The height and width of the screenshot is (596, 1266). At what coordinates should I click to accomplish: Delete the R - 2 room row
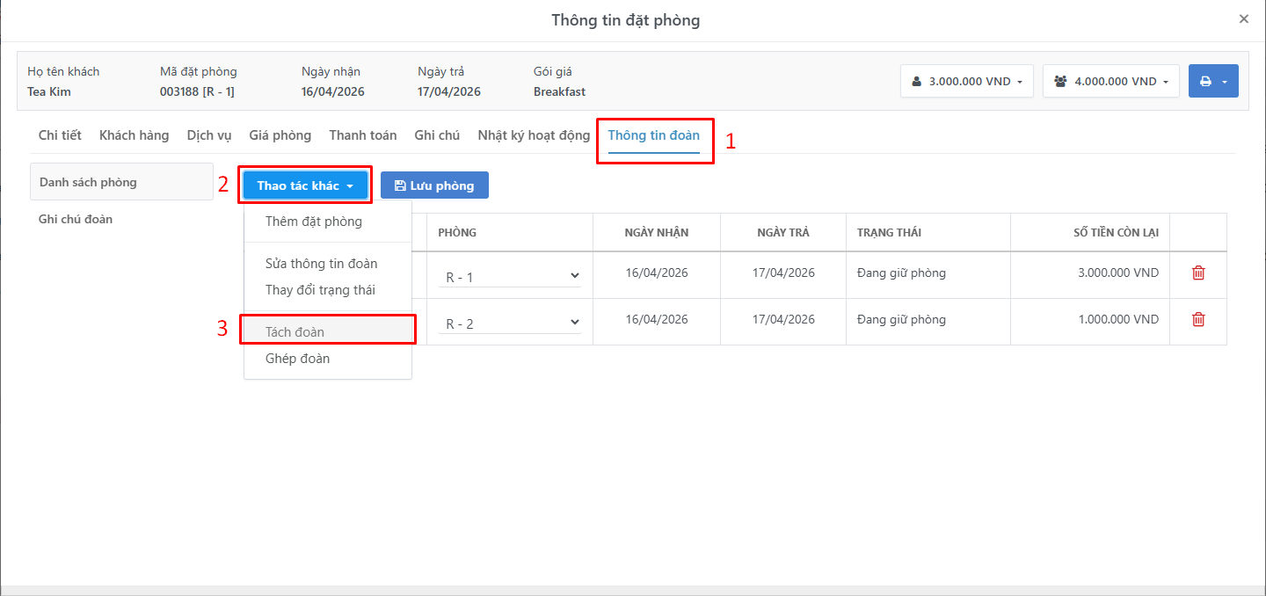click(1198, 320)
